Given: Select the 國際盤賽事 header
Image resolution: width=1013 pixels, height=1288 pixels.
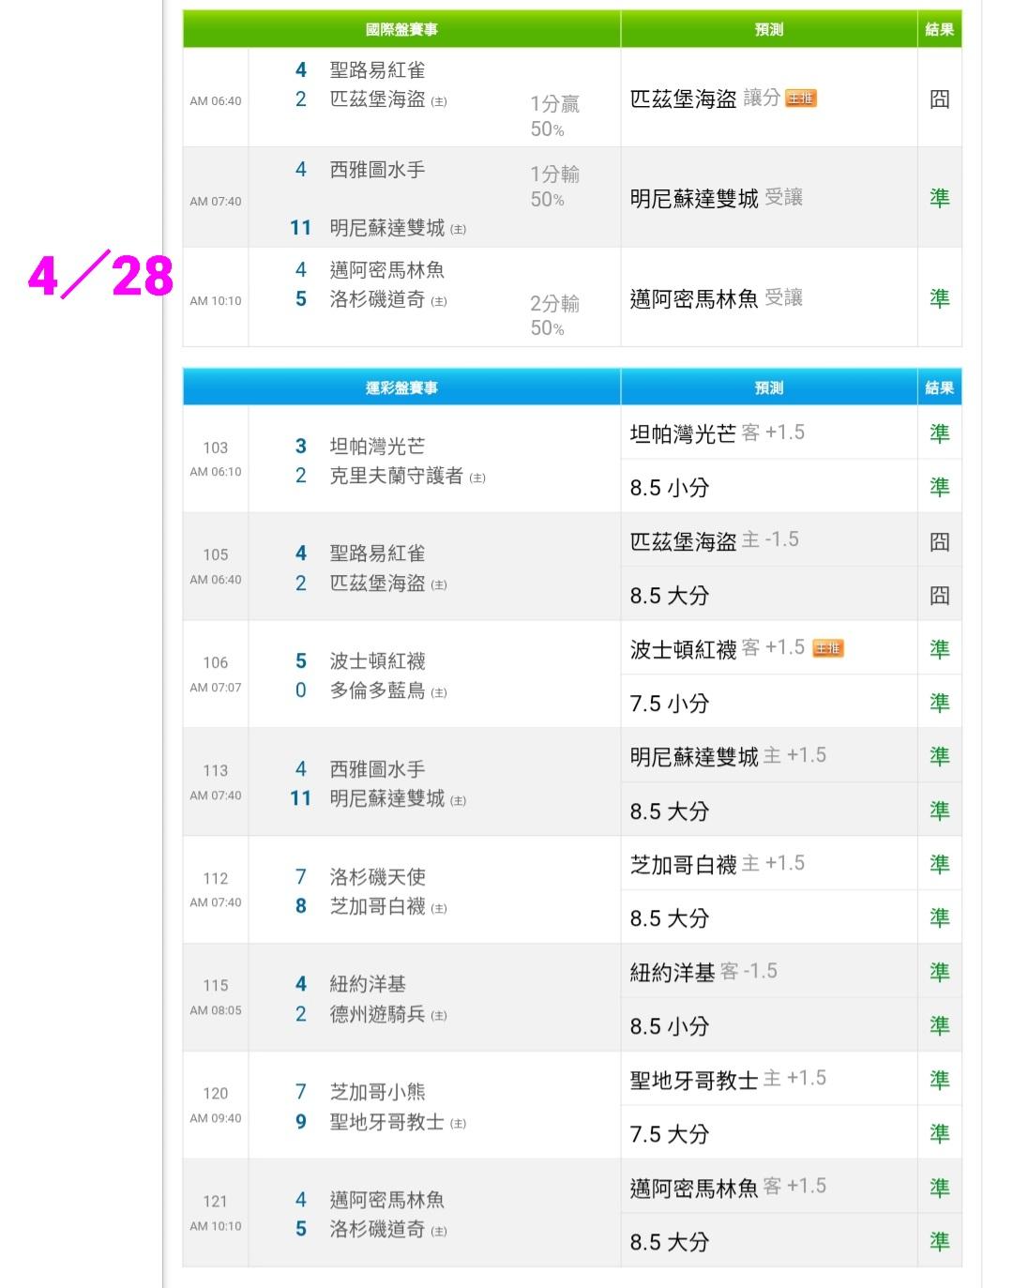Looking at the screenshot, I should (x=401, y=30).
